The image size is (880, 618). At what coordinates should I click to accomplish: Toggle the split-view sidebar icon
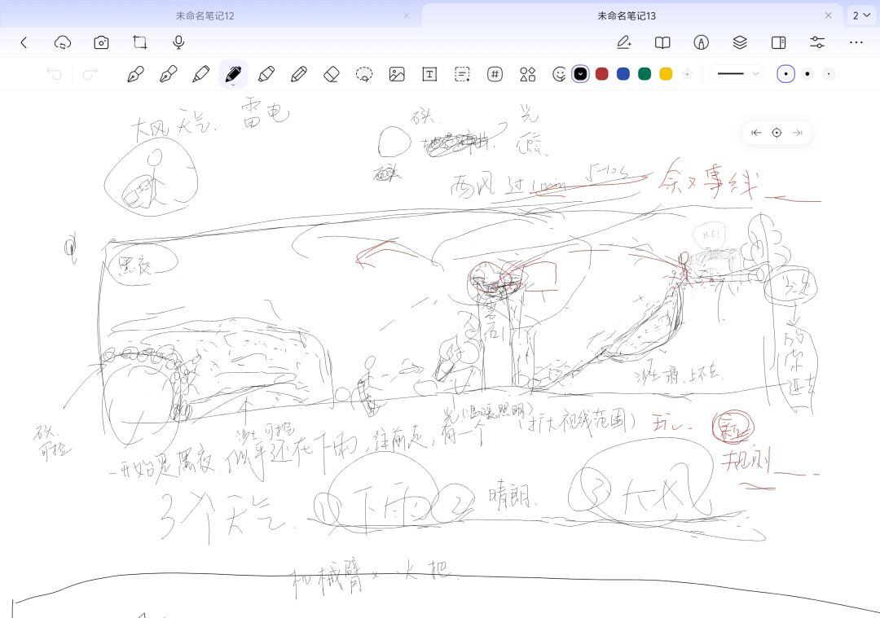click(778, 42)
